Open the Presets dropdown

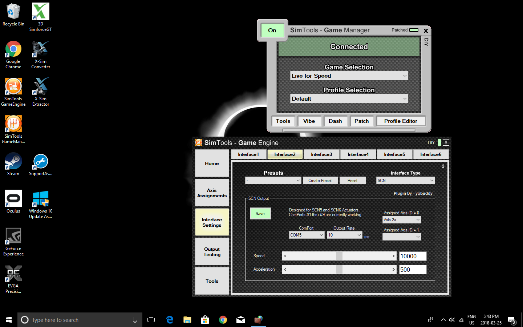[x=273, y=181]
